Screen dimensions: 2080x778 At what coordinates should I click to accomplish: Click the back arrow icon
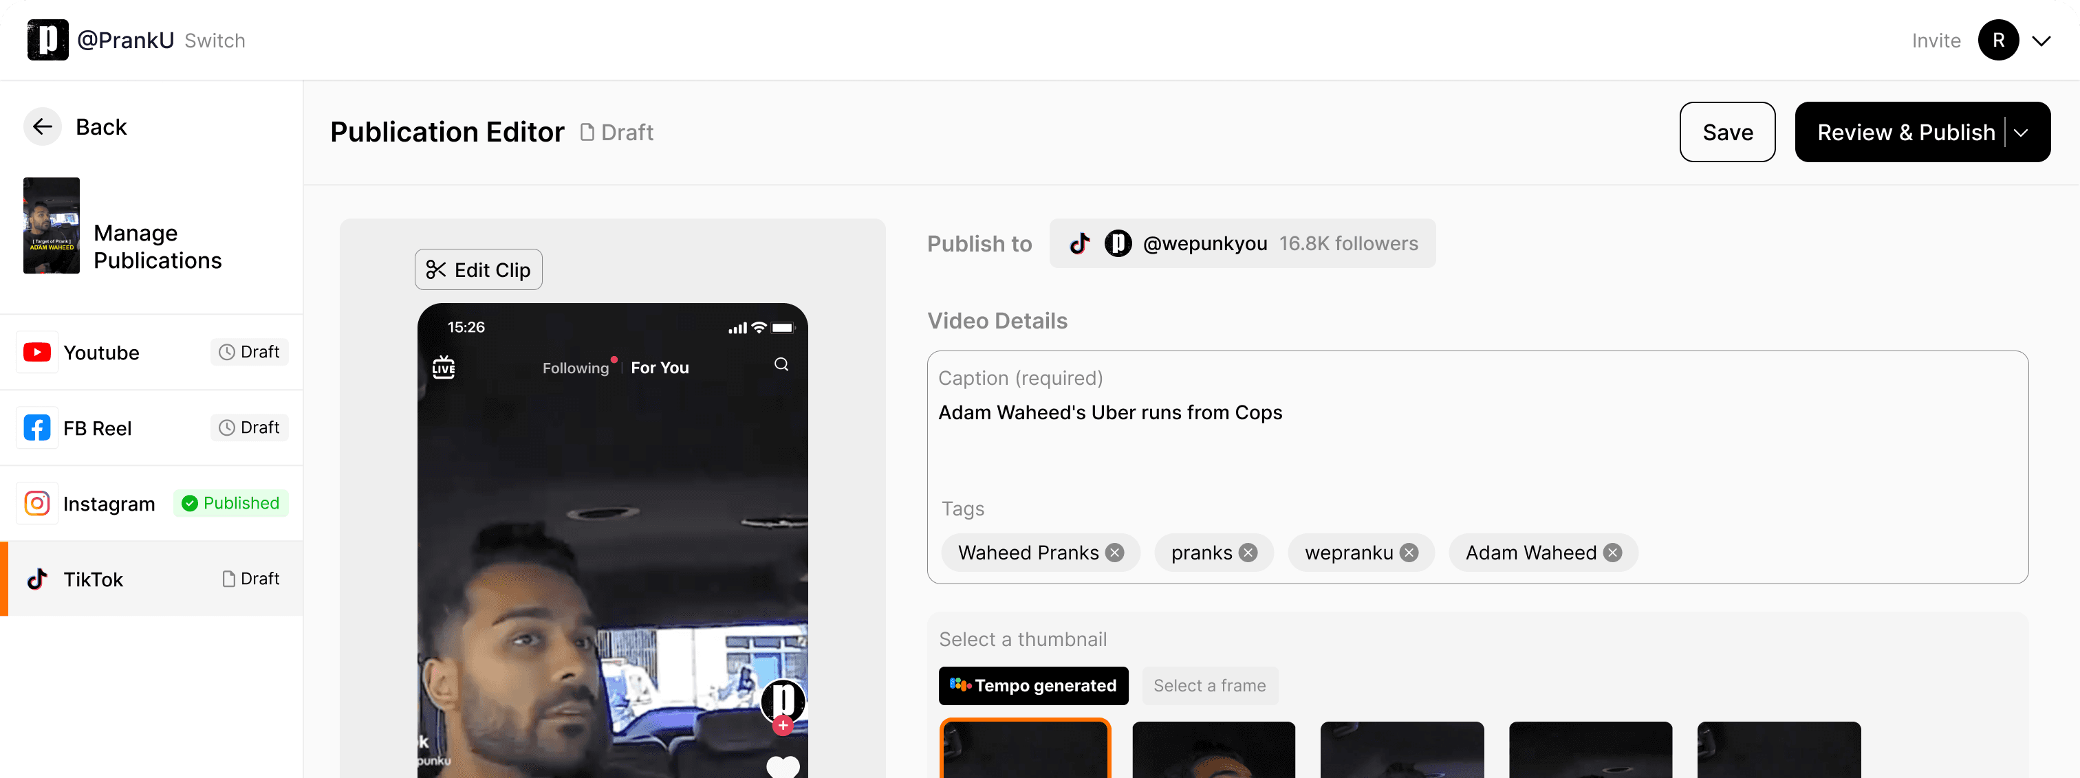(x=42, y=126)
